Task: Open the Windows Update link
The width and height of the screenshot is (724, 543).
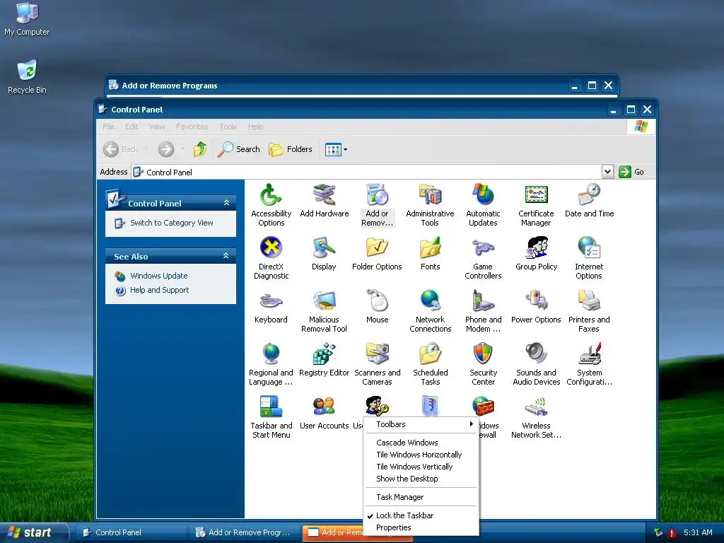Action: [159, 276]
